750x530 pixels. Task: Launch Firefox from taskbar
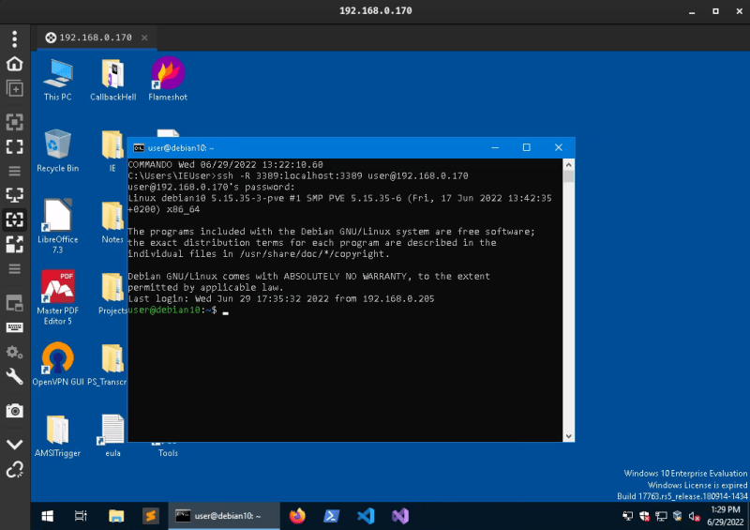coord(297,516)
